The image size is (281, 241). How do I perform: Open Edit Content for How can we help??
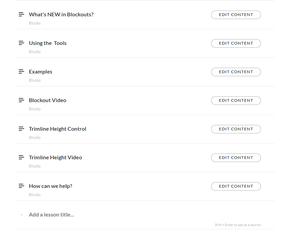point(236,186)
